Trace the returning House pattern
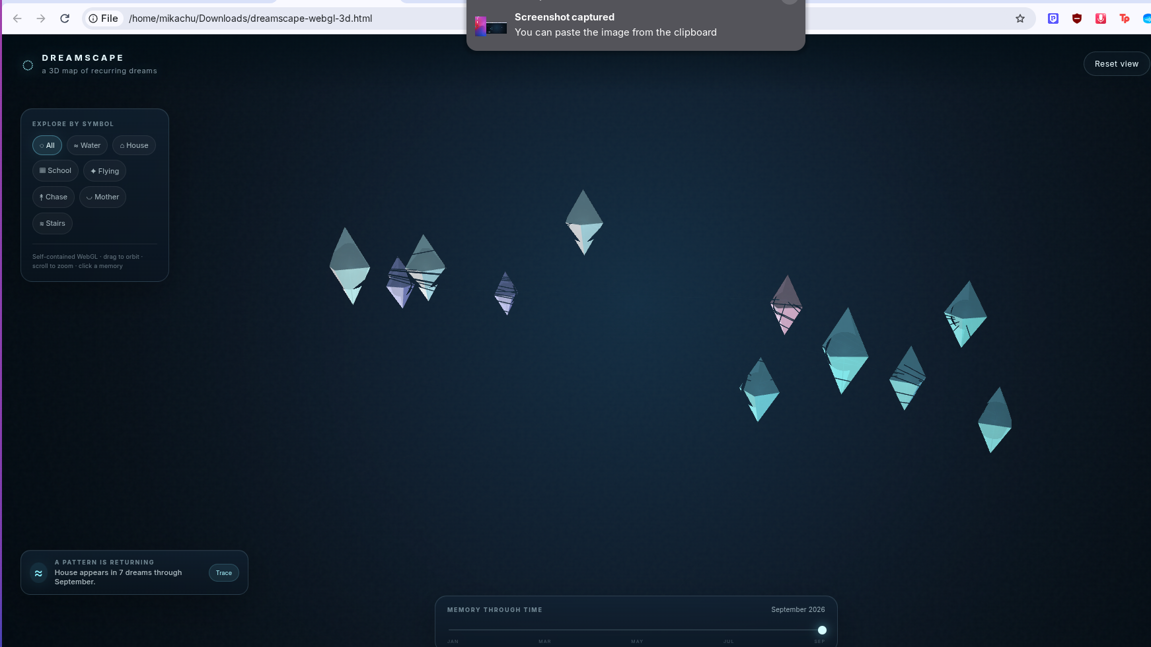Screen dimensions: 1151x647 224,573
